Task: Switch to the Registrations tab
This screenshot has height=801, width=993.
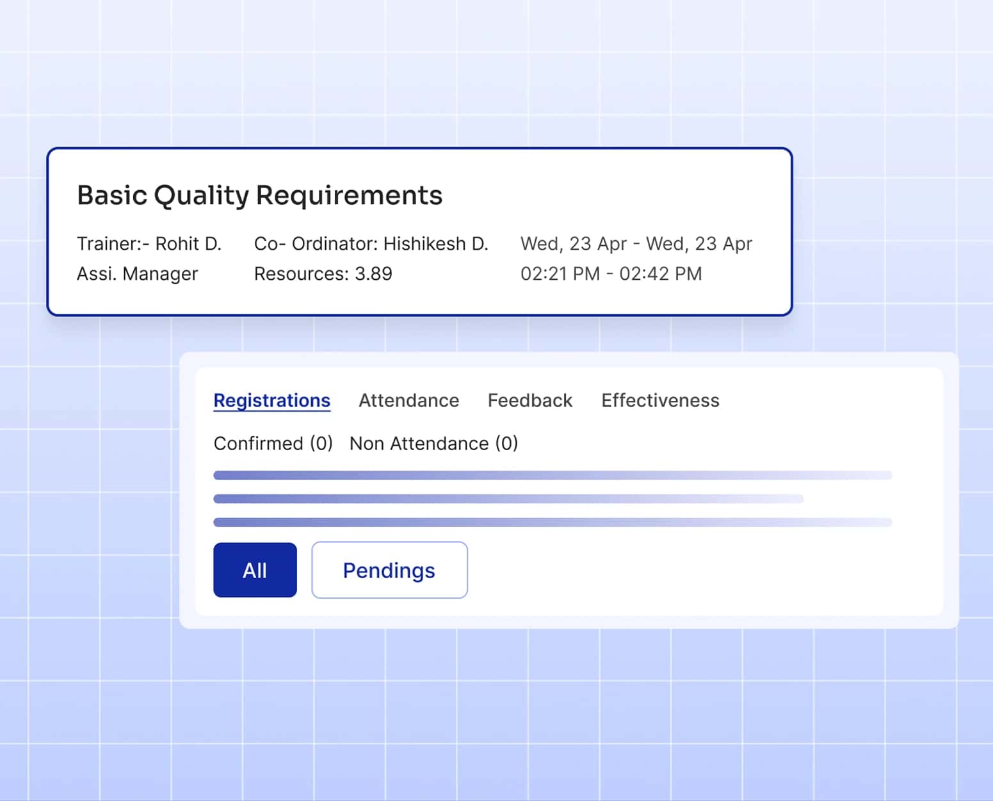Action: [271, 400]
